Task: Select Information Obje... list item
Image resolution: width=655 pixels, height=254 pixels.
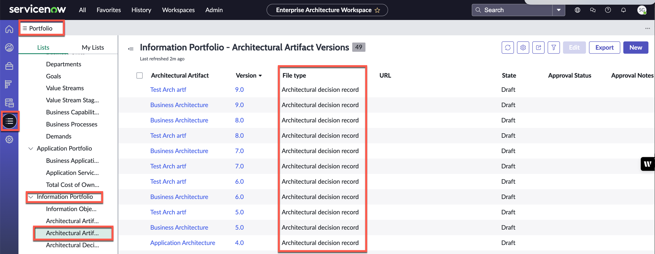Action: point(71,209)
